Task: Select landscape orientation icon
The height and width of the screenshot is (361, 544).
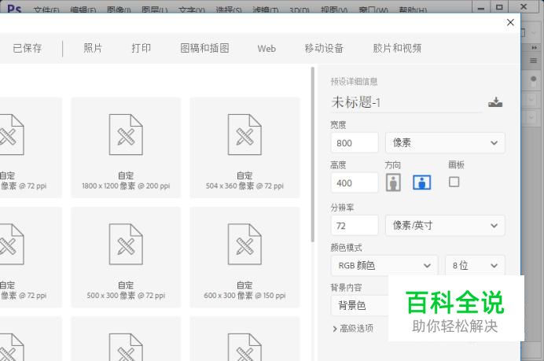Action: (422, 182)
